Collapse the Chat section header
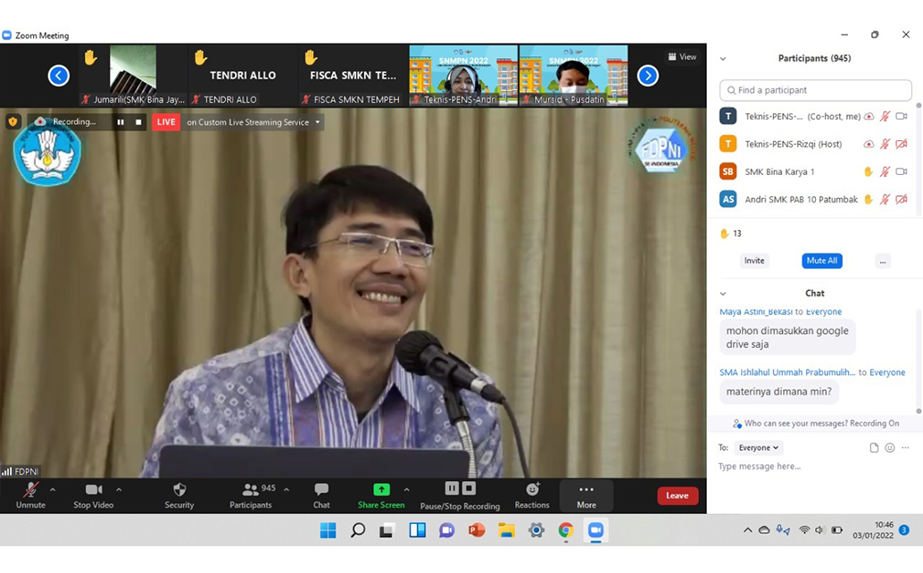The width and height of the screenshot is (923, 573). point(723,293)
